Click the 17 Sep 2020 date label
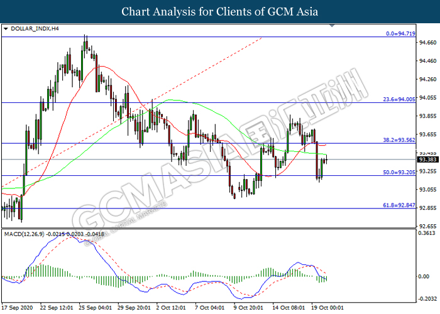 (x=17, y=308)
